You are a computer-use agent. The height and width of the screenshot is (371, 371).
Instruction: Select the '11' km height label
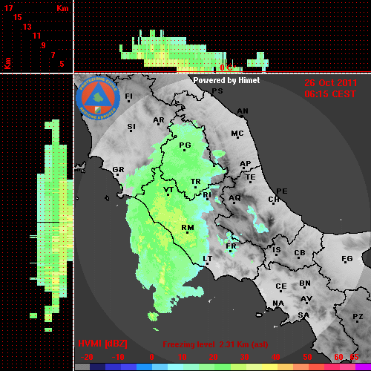(36, 36)
